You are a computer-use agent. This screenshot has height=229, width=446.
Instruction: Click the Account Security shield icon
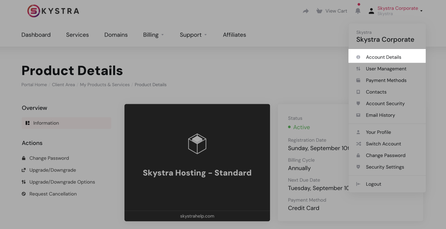358,104
